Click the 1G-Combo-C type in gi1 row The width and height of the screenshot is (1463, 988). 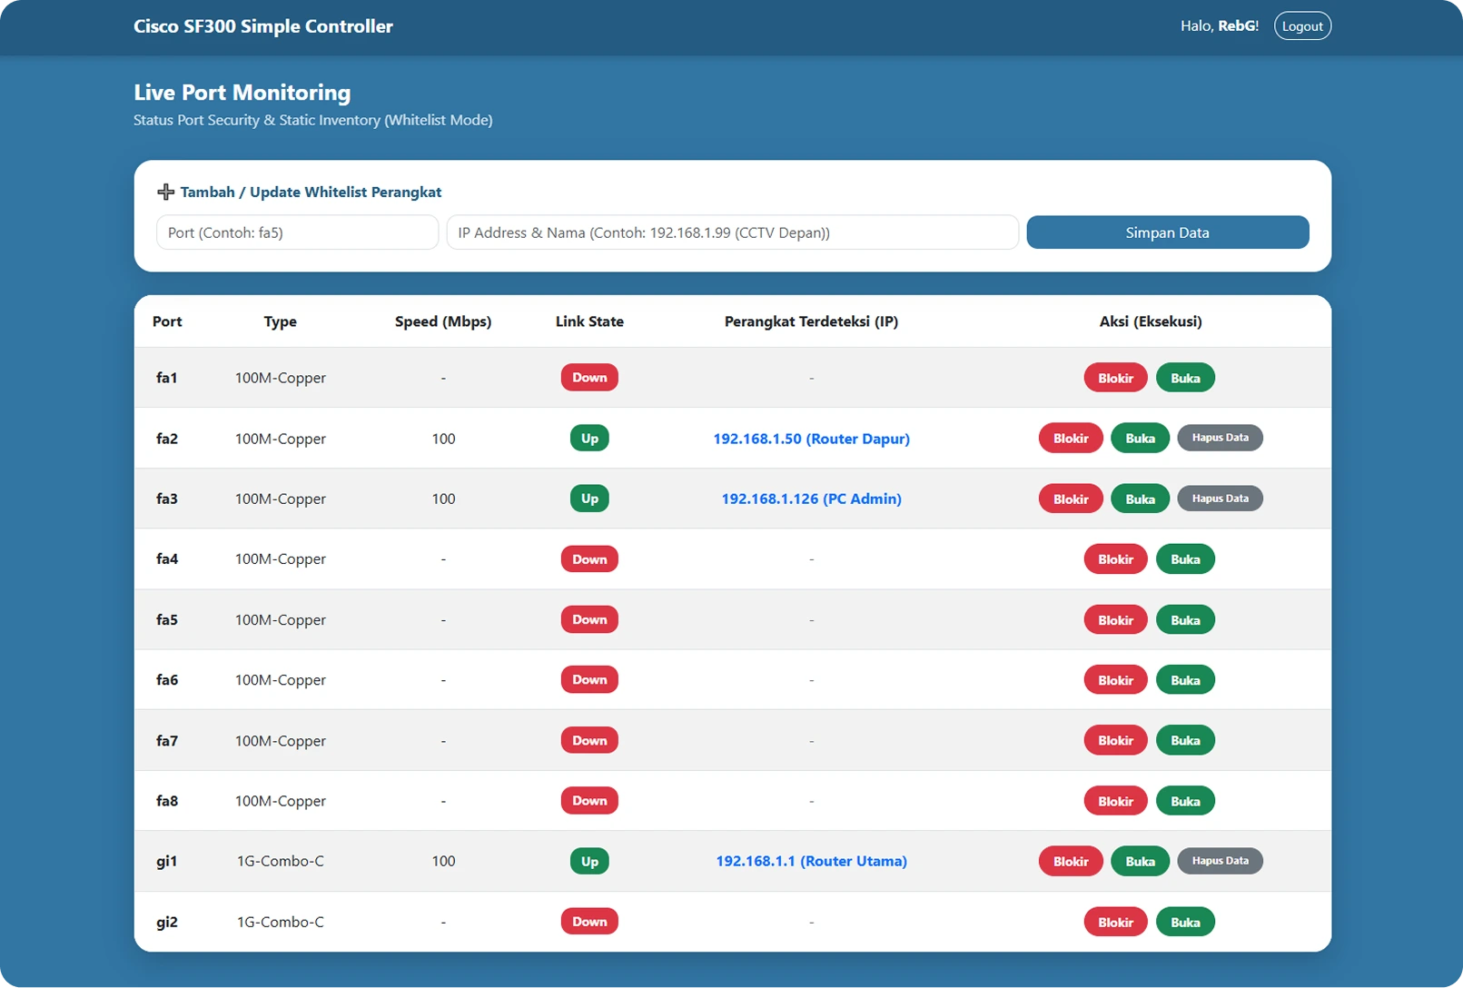tap(280, 861)
